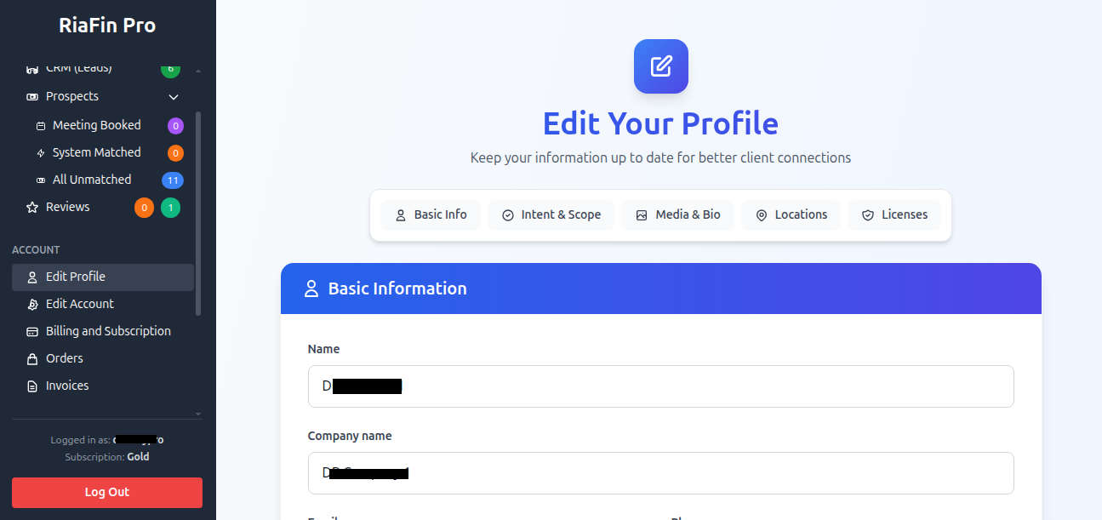
Task: Switch to the Intent & Scope tab
Action: point(551,214)
